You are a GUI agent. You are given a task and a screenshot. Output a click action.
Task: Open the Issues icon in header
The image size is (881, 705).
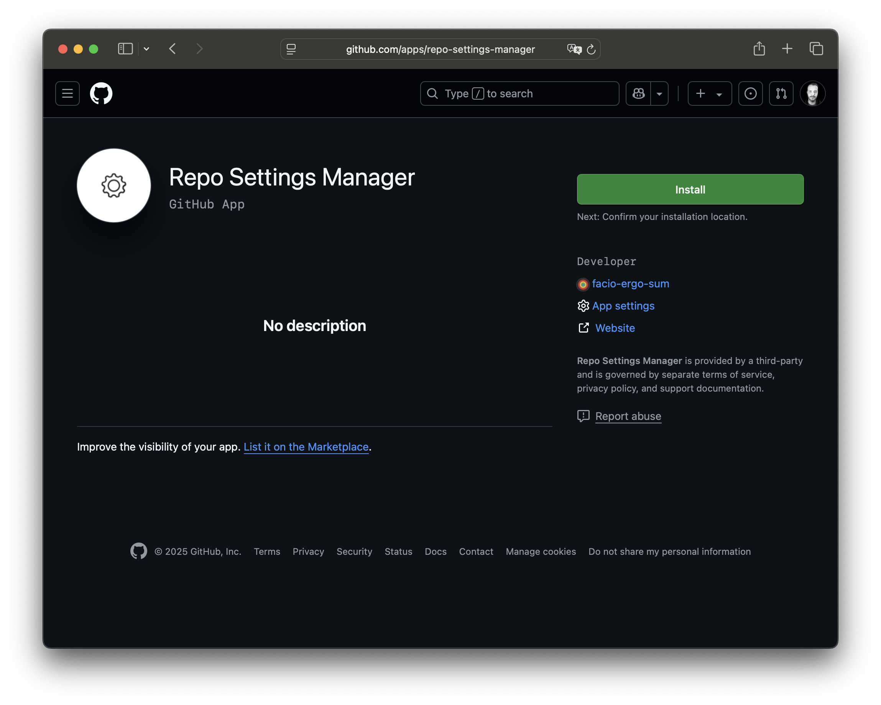[750, 93]
